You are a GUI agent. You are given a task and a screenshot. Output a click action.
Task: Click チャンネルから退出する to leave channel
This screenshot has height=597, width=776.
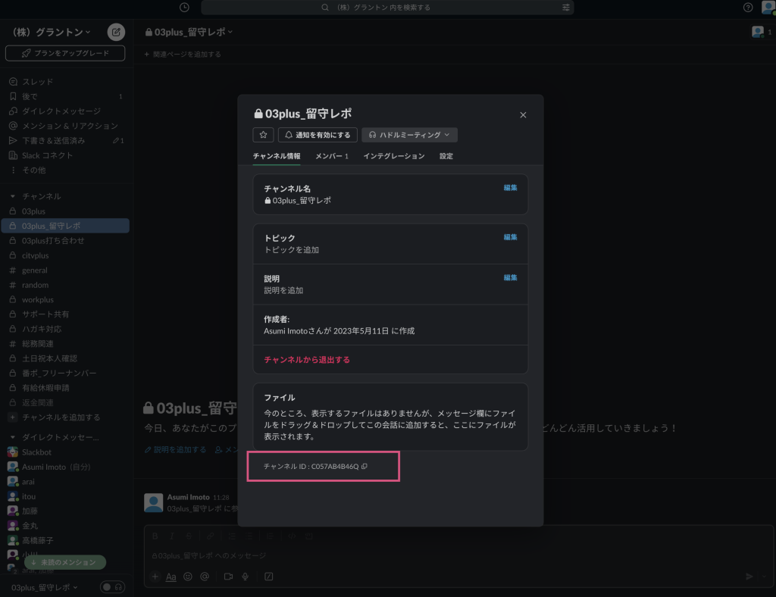(307, 360)
